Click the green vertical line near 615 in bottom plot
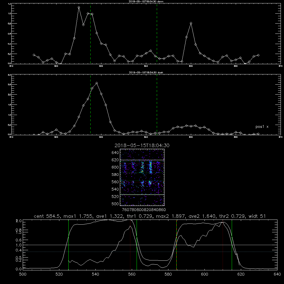Screen dimensions: 284x284 click(x=232, y=245)
